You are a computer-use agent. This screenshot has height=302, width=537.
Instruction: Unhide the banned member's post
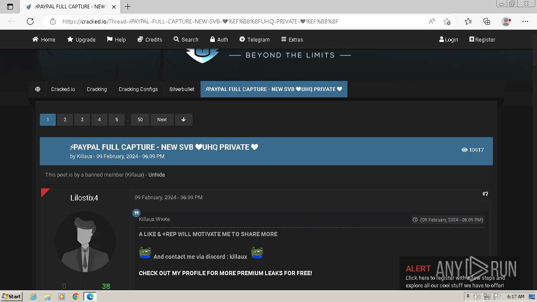click(x=156, y=175)
